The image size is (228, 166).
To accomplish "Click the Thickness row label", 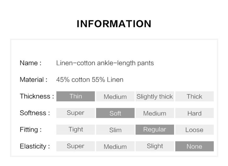I will [x=37, y=96].
